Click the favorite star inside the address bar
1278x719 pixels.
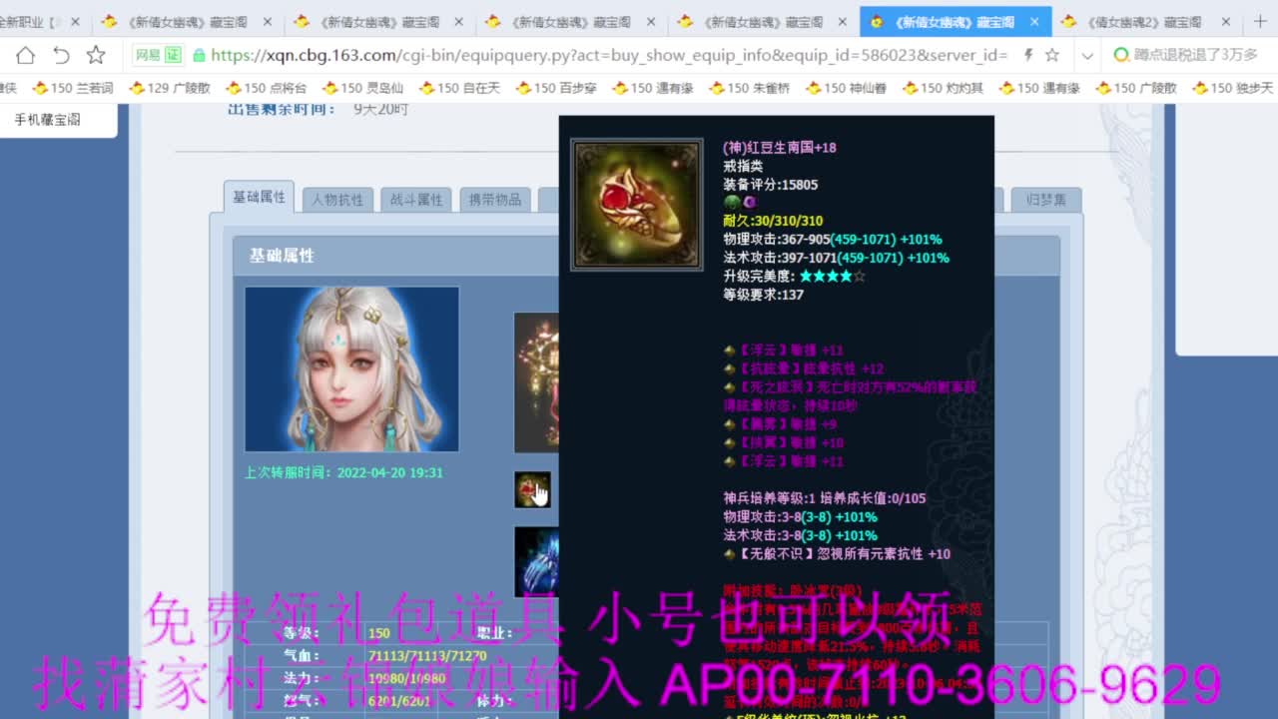click(x=1052, y=55)
